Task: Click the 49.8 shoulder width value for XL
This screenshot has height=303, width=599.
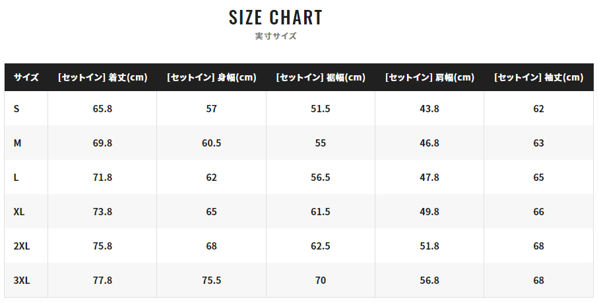Action: point(429,212)
